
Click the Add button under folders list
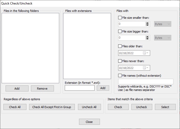point(17,89)
